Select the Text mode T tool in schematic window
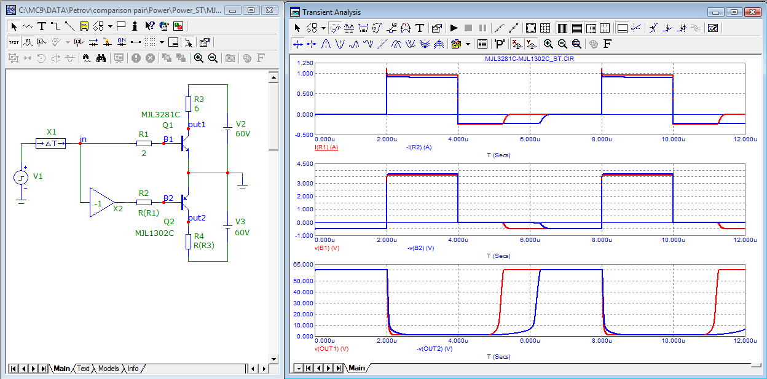 pyautogui.click(x=42, y=26)
